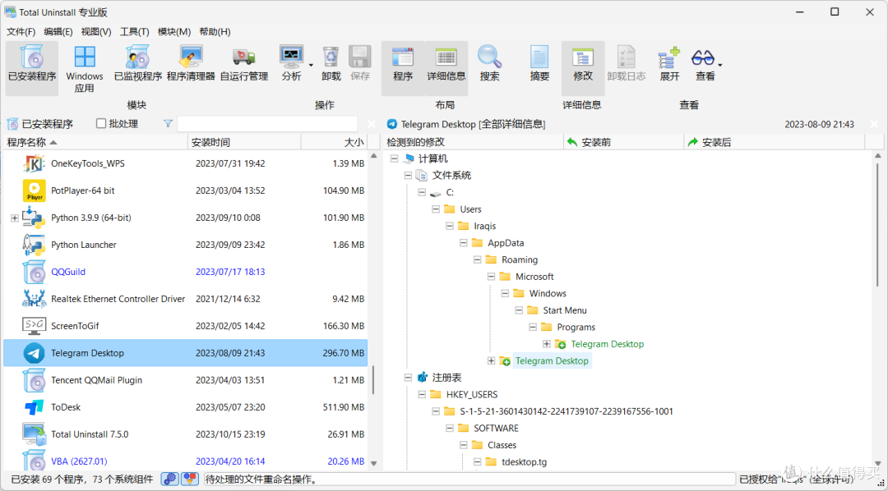Open the 视图(V) menu
This screenshot has height=491, width=888.
pos(96,32)
